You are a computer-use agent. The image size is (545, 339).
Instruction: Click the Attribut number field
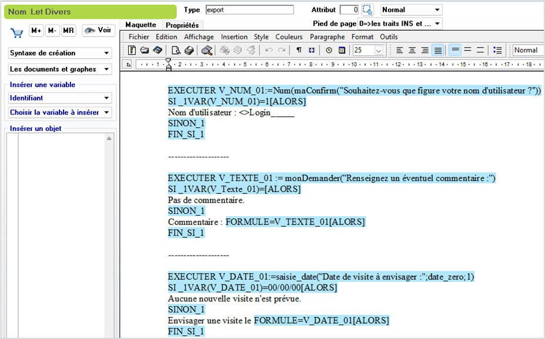[349, 10]
